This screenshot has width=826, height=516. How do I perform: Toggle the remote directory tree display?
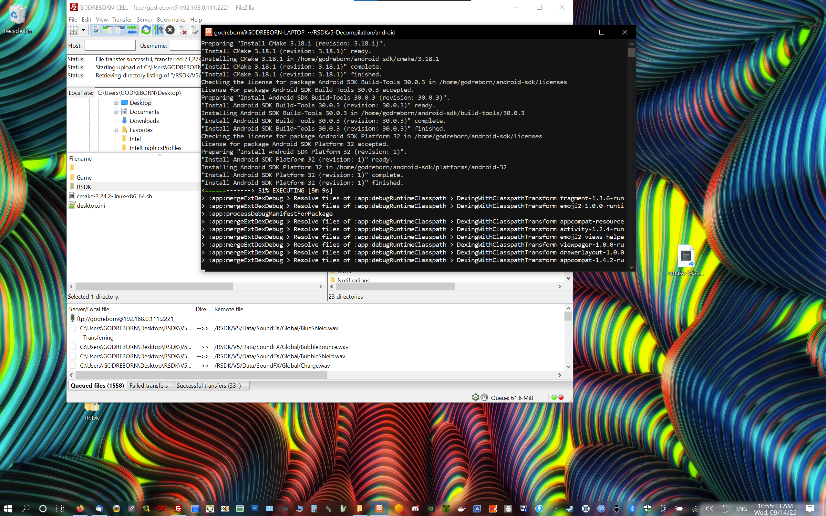click(120, 30)
